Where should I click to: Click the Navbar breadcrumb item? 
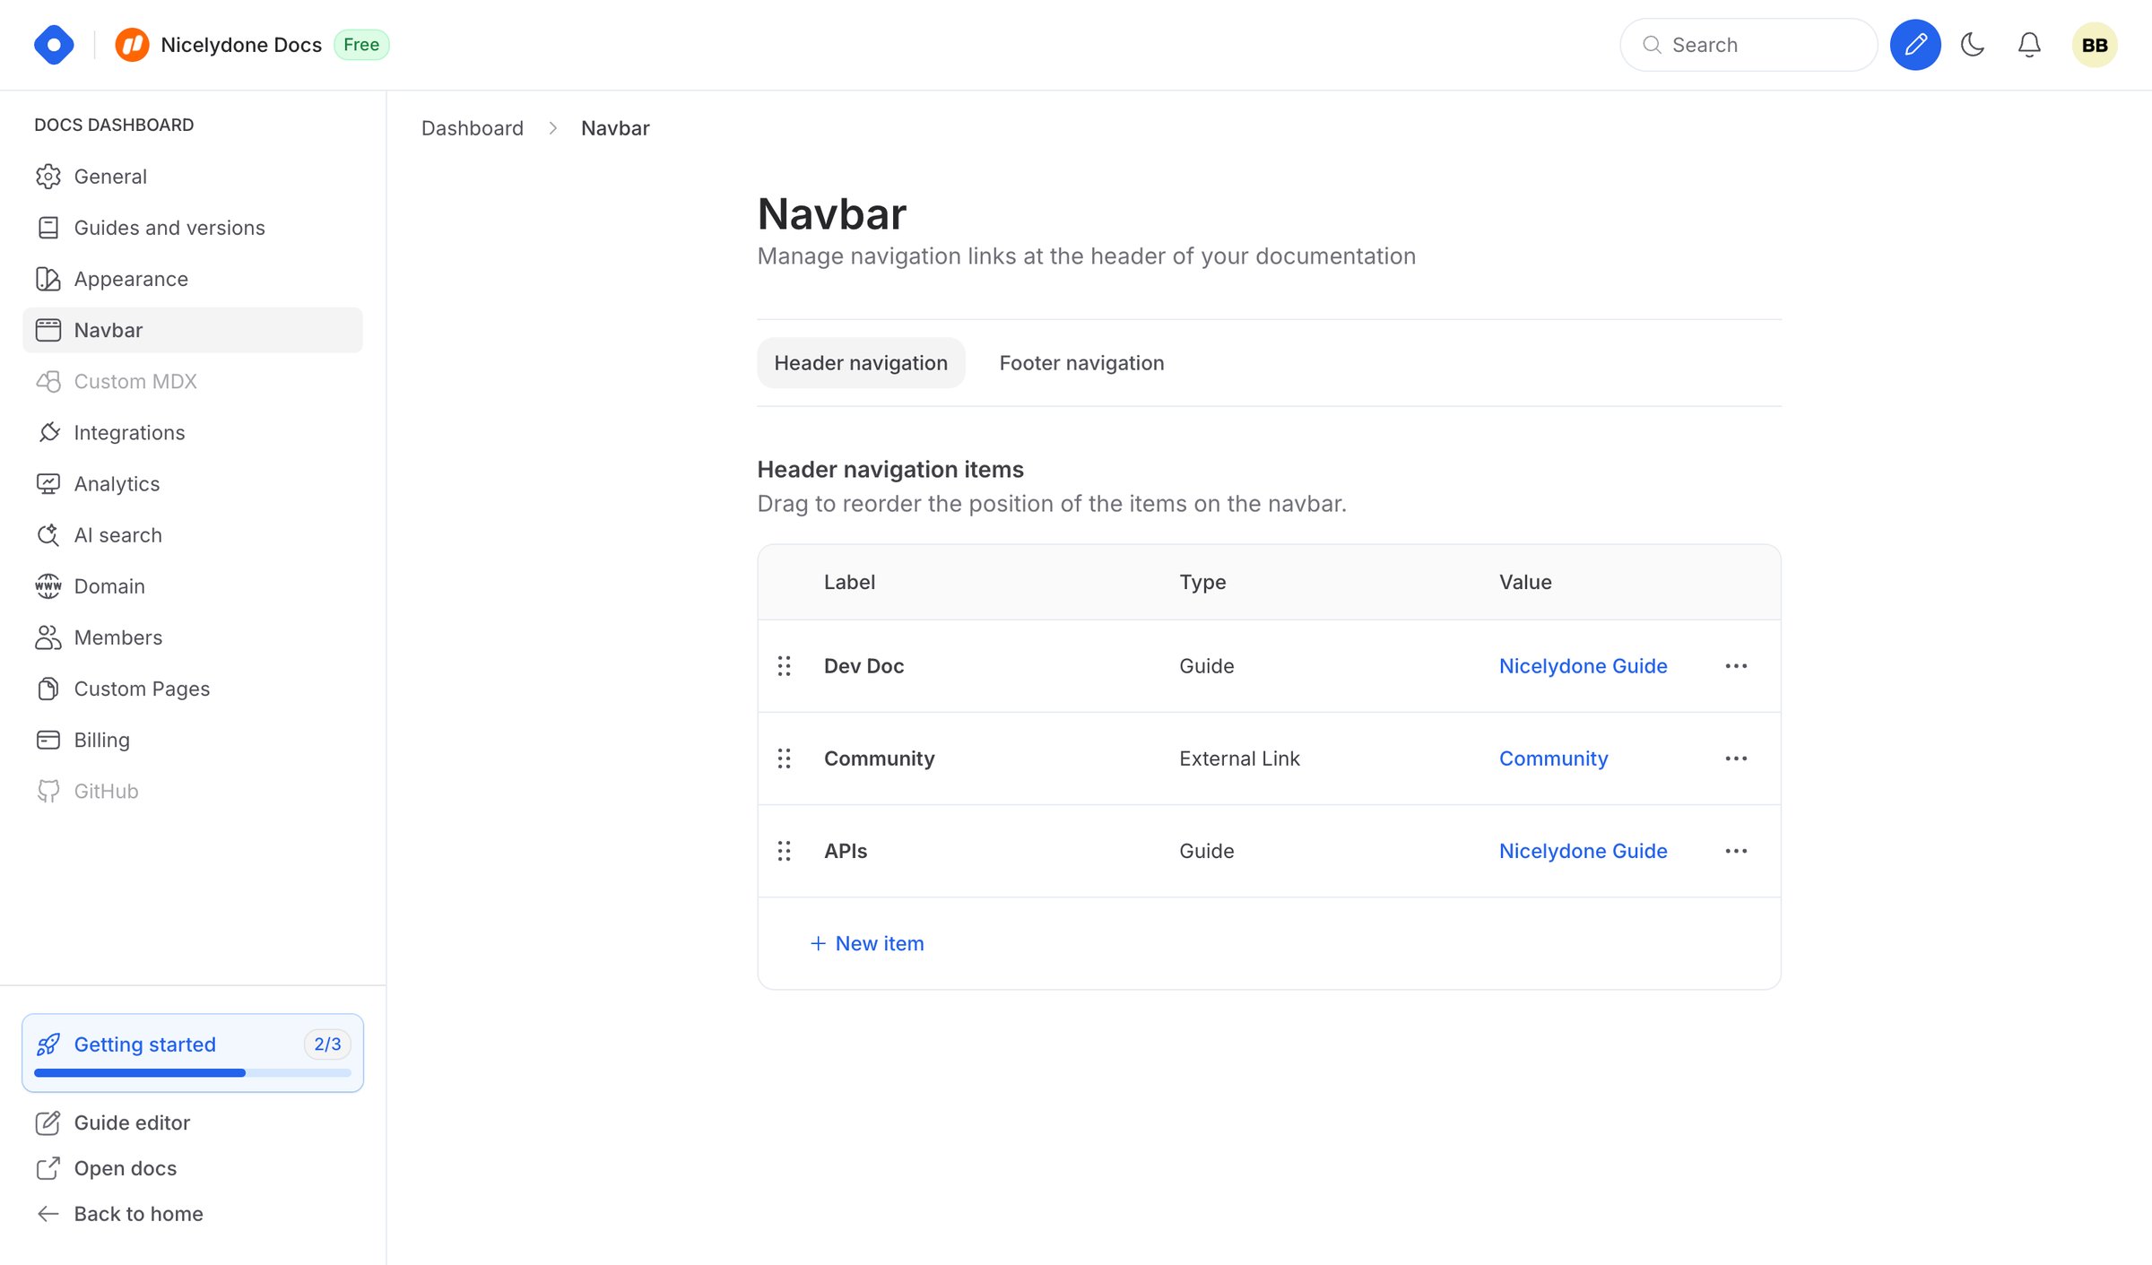click(615, 128)
